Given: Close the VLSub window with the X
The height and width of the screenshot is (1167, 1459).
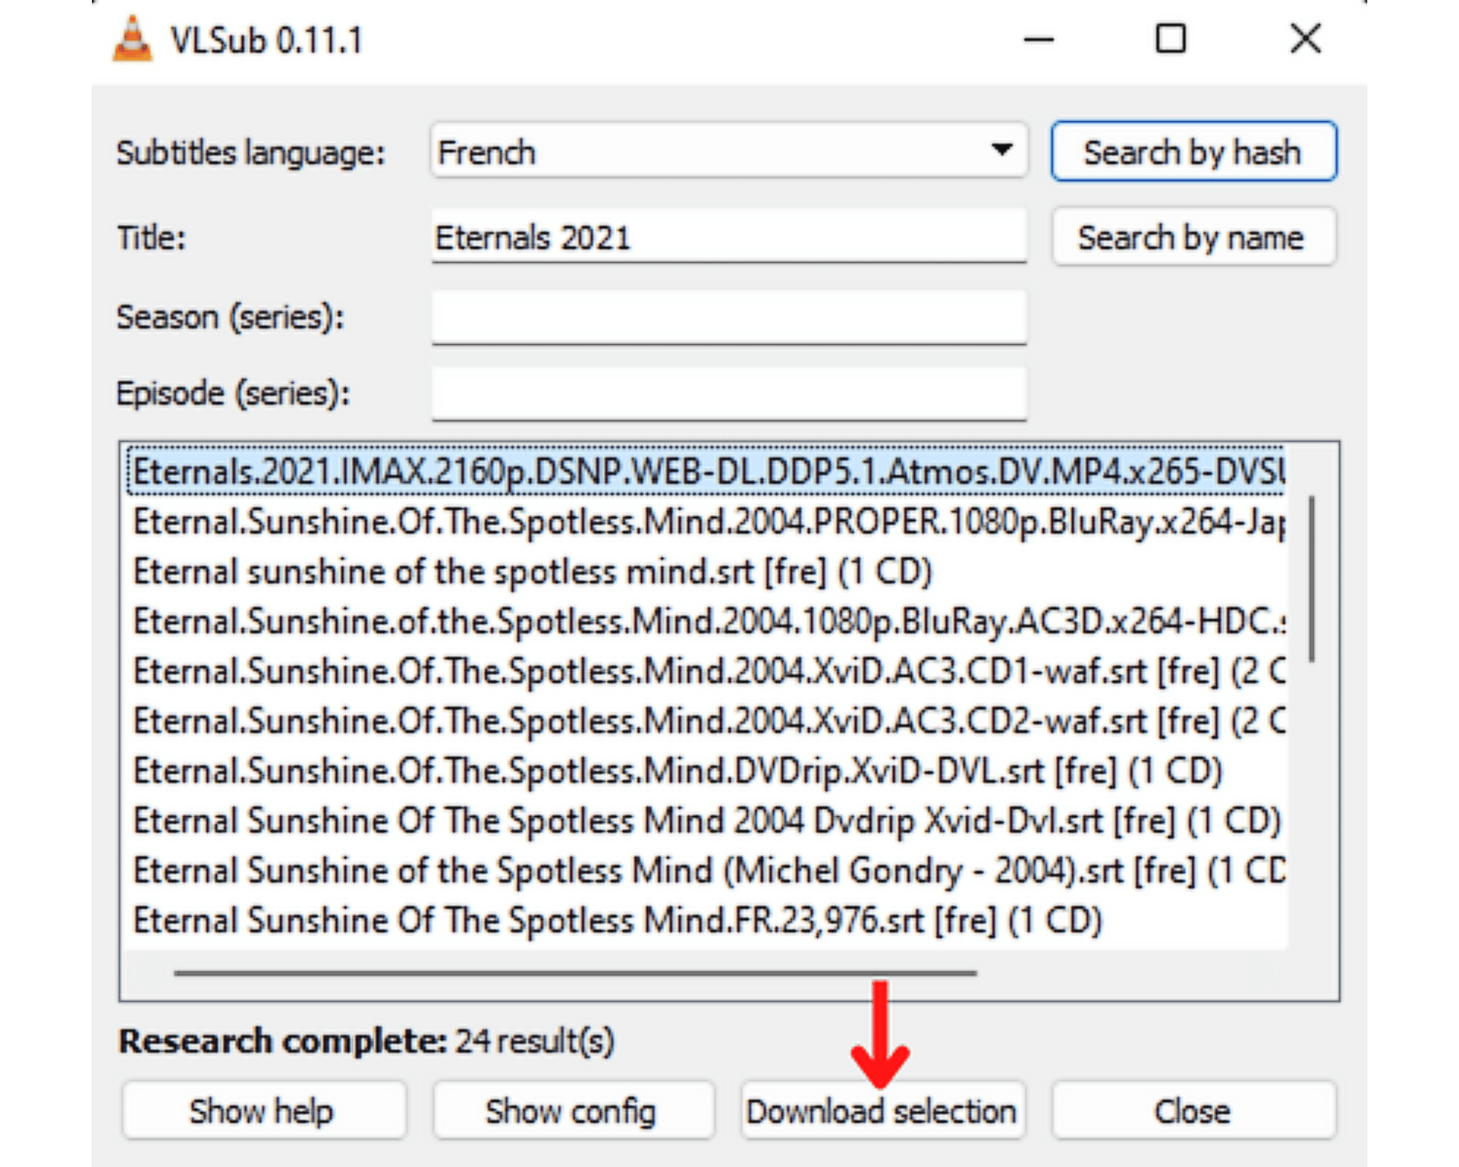Looking at the screenshot, I should (x=1306, y=39).
